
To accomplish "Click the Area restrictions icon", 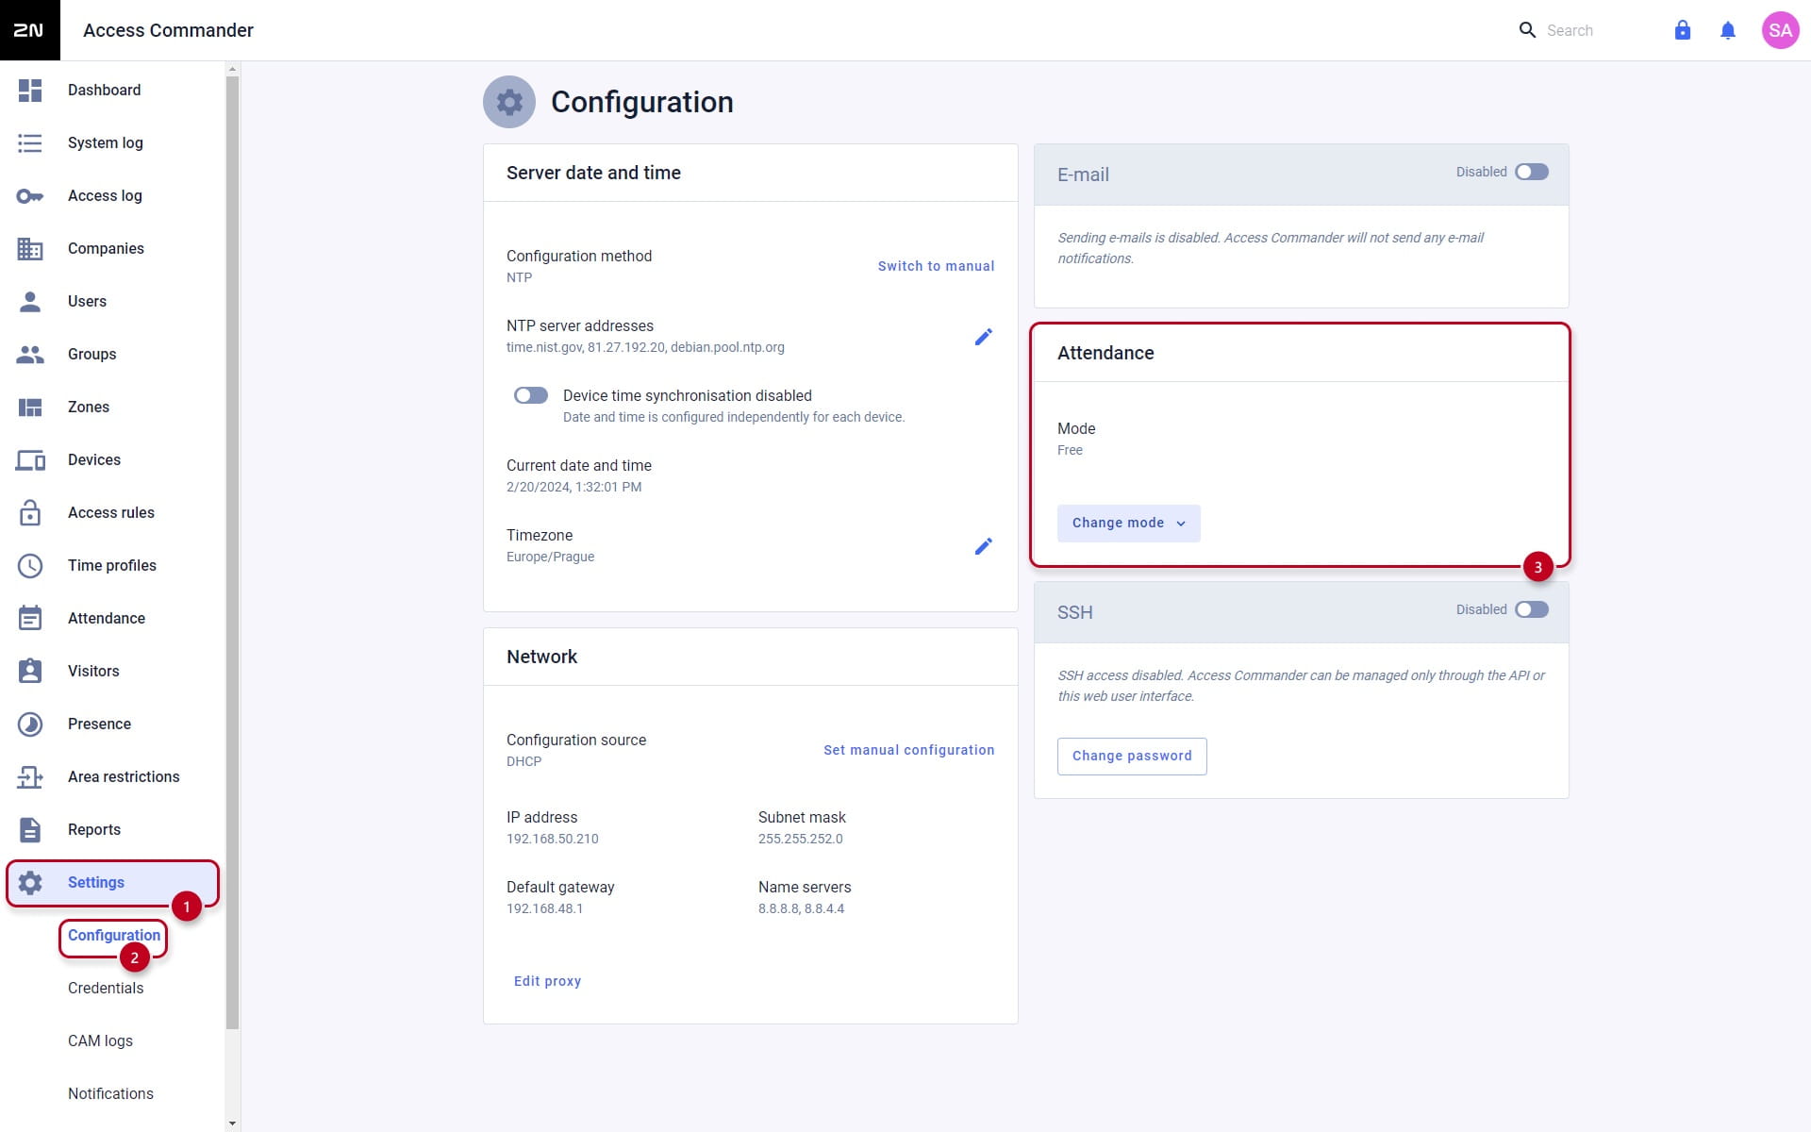I will (x=30, y=777).
